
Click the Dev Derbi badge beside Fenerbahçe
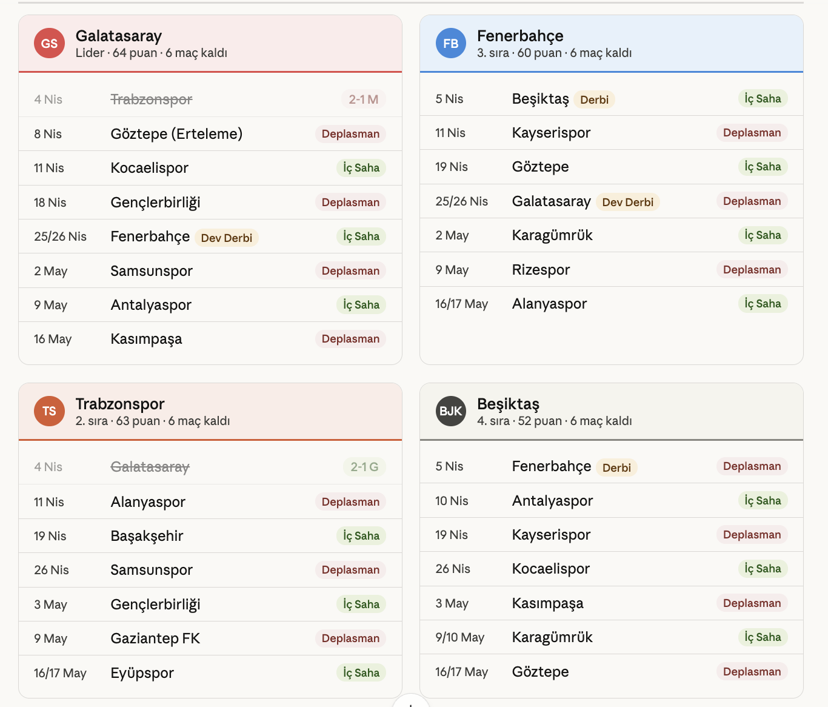226,238
